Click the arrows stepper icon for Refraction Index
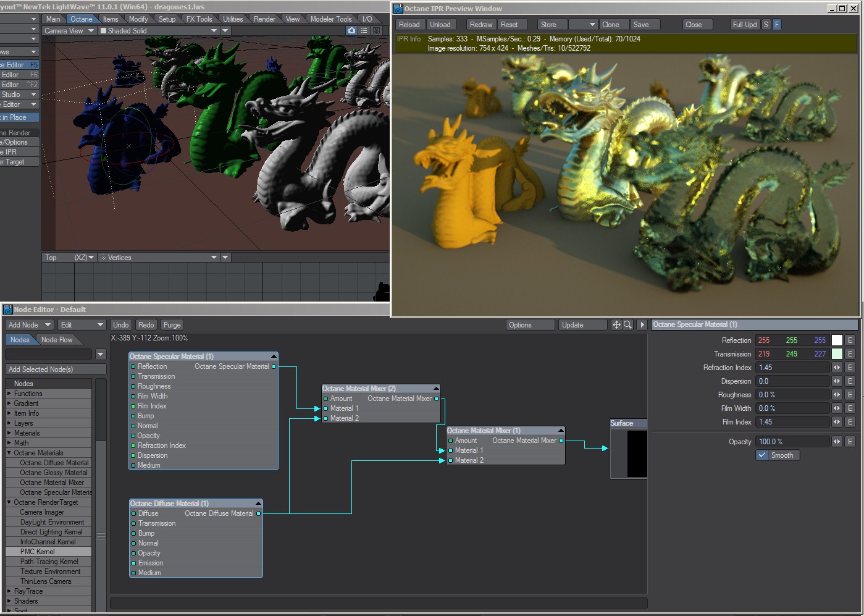 tap(837, 368)
